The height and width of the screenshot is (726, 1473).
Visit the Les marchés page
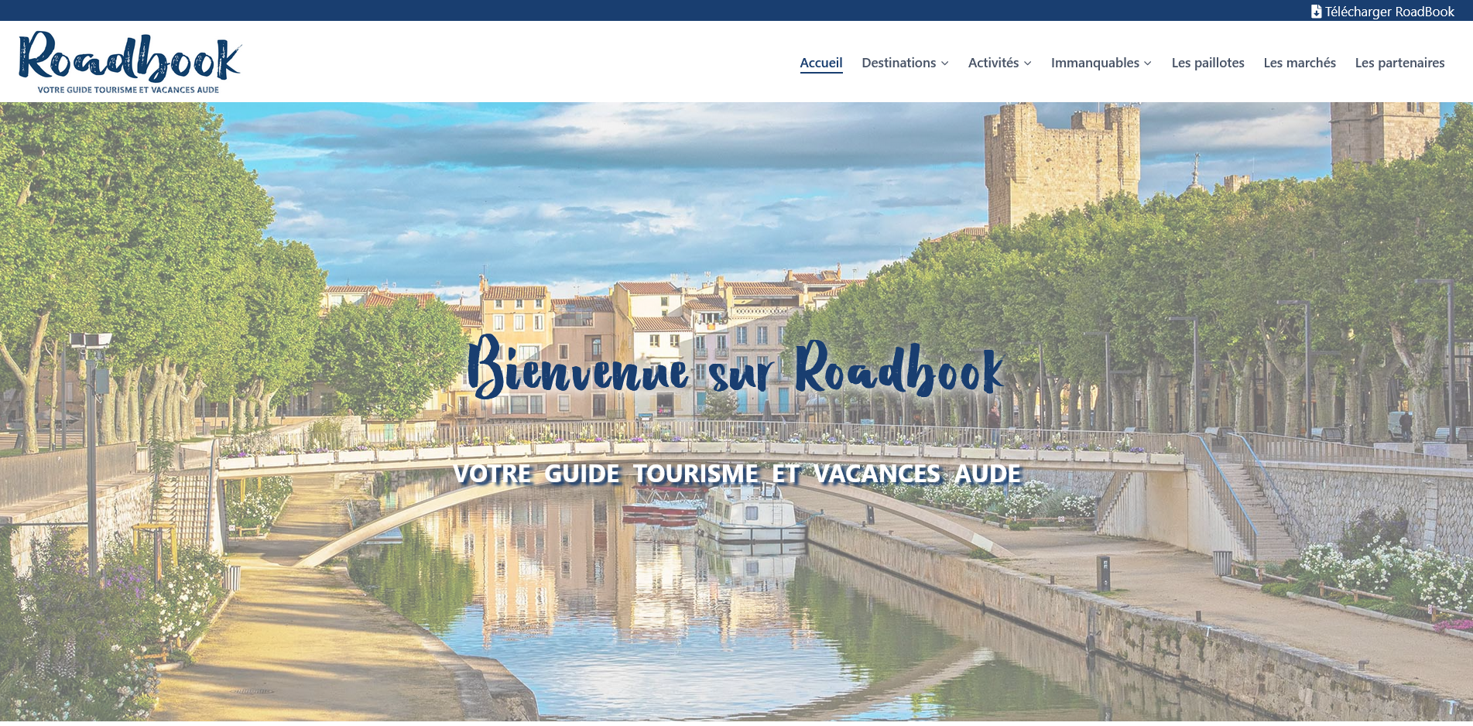click(x=1300, y=63)
